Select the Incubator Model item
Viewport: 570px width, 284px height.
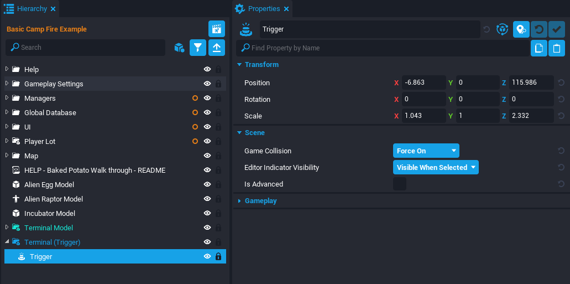[50, 214]
